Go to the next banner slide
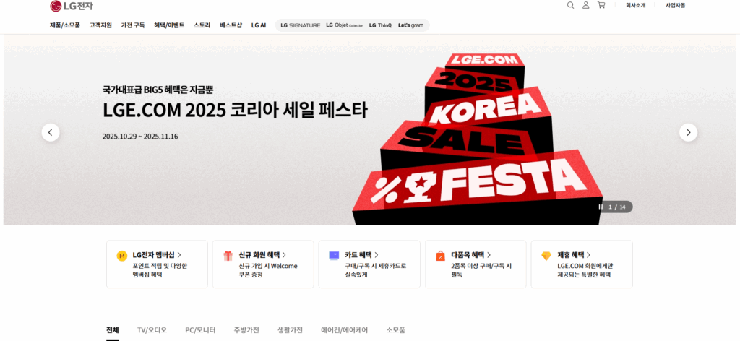 (688, 132)
